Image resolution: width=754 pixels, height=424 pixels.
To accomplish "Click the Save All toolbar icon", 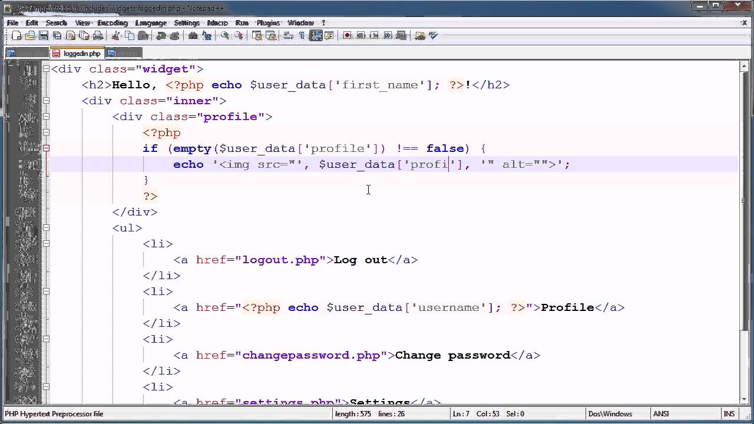I will [57, 36].
